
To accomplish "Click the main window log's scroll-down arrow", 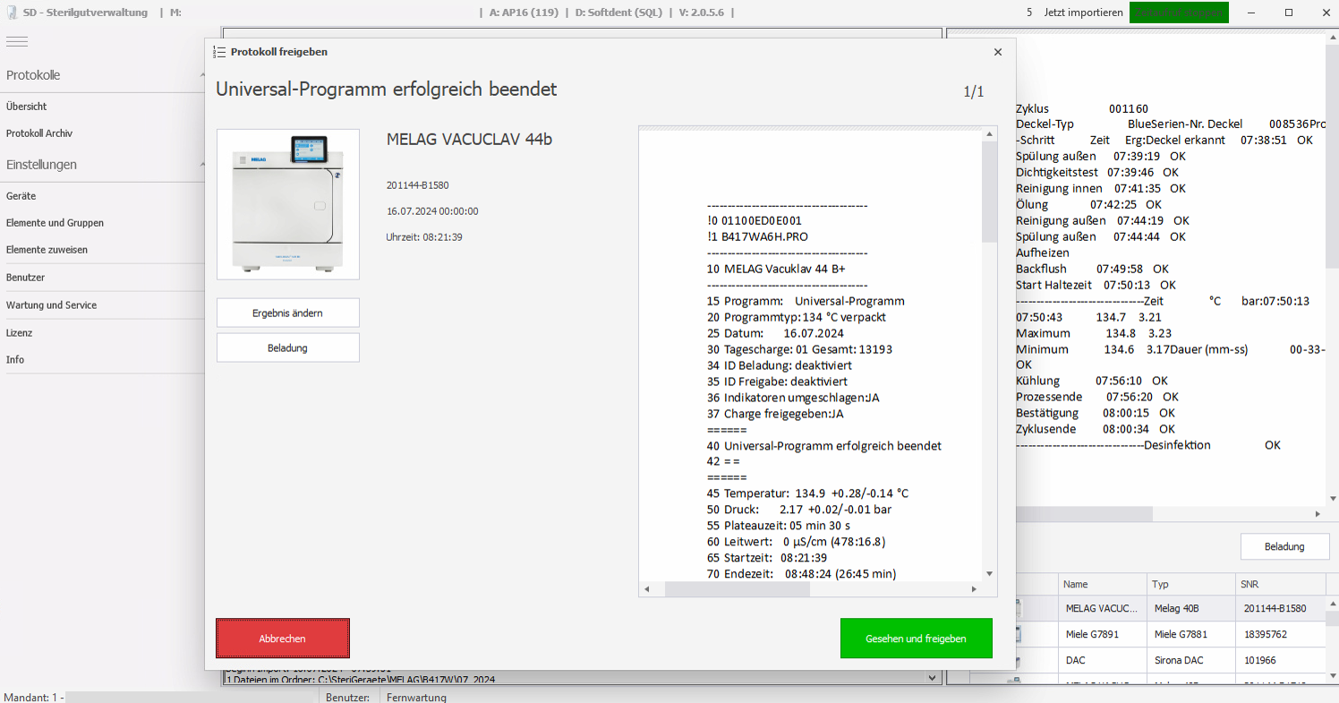I will click(x=1332, y=498).
